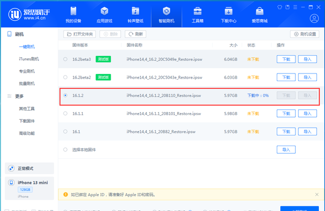Import firmware for 16.1.1 row
The width and height of the screenshot is (325, 211).
pos(307,114)
